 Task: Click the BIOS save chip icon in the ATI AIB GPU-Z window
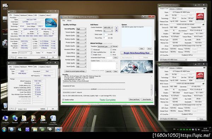[203, 84]
